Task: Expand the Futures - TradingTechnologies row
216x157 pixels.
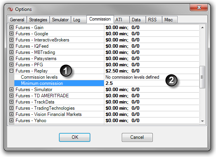Action: 11,108
